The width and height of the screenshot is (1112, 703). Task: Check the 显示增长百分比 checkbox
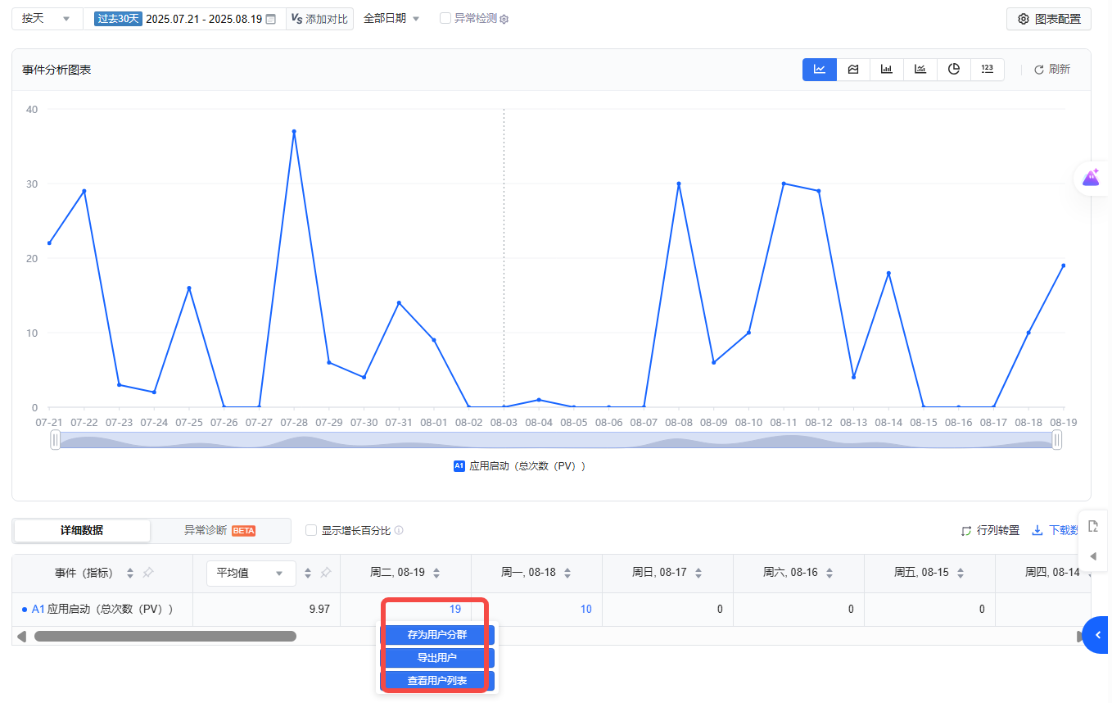(x=311, y=530)
